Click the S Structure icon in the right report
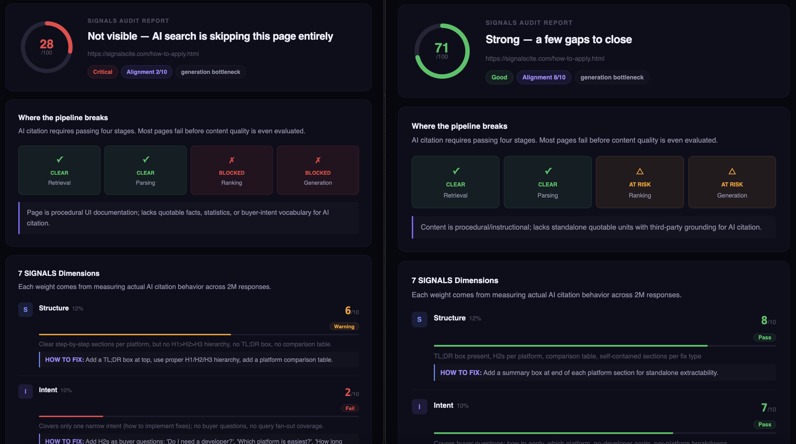The height and width of the screenshot is (444, 796). point(419,320)
